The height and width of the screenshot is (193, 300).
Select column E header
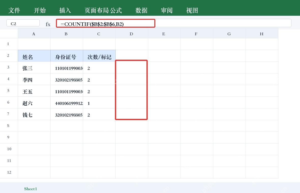(164, 34)
